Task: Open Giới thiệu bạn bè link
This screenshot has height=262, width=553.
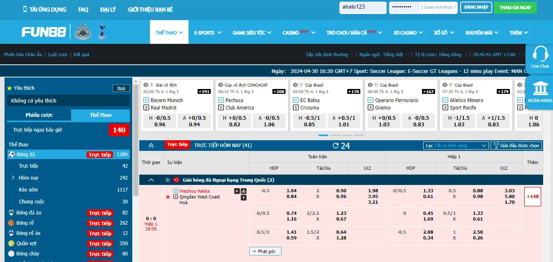Action: coord(150,9)
